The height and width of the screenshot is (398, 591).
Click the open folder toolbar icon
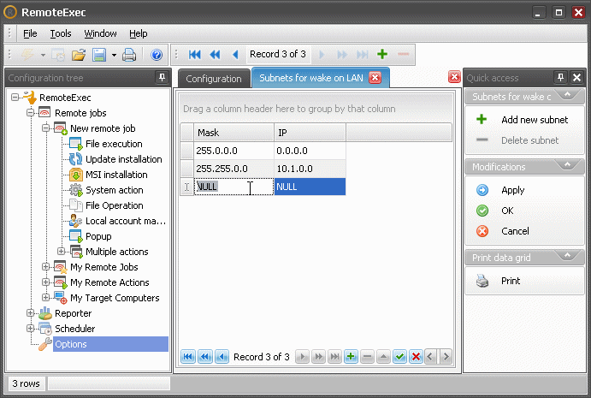(79, 55)
